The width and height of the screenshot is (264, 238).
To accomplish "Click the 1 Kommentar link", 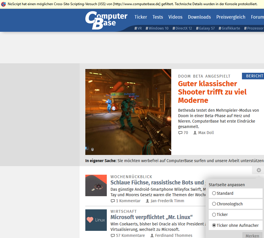I will 128,201.
